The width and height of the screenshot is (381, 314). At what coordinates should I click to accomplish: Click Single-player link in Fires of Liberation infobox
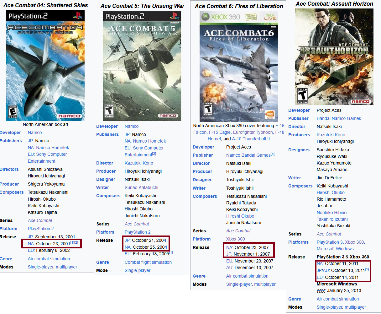click(x=239, y=284)
